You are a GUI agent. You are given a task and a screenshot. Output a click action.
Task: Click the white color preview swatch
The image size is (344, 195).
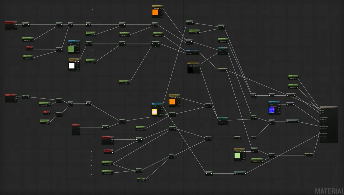pyautogui.click(x=72, y=66)
